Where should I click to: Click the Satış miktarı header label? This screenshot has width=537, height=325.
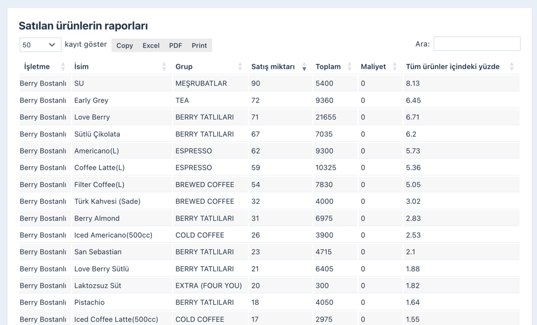point(273,66)
